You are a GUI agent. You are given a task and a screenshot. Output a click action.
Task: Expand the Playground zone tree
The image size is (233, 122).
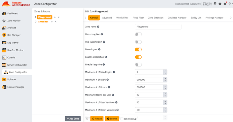tap(35, 17)
